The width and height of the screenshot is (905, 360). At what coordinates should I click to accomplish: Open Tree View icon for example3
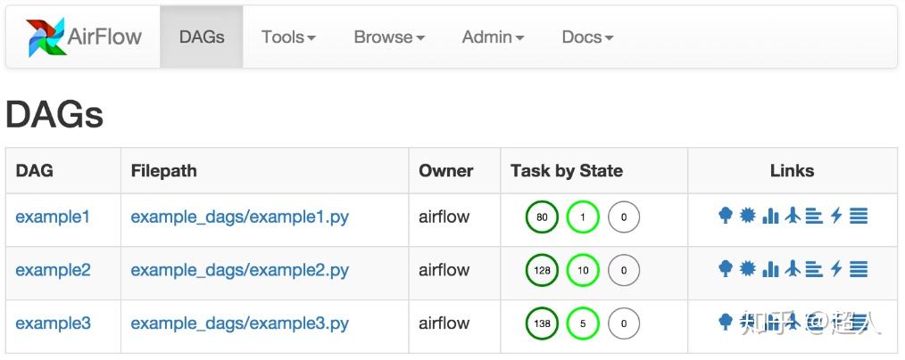pos(726,322)
